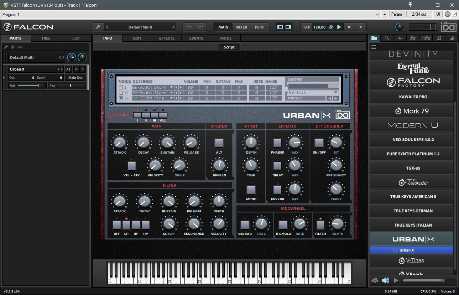Solo the Urban X part

83,69
